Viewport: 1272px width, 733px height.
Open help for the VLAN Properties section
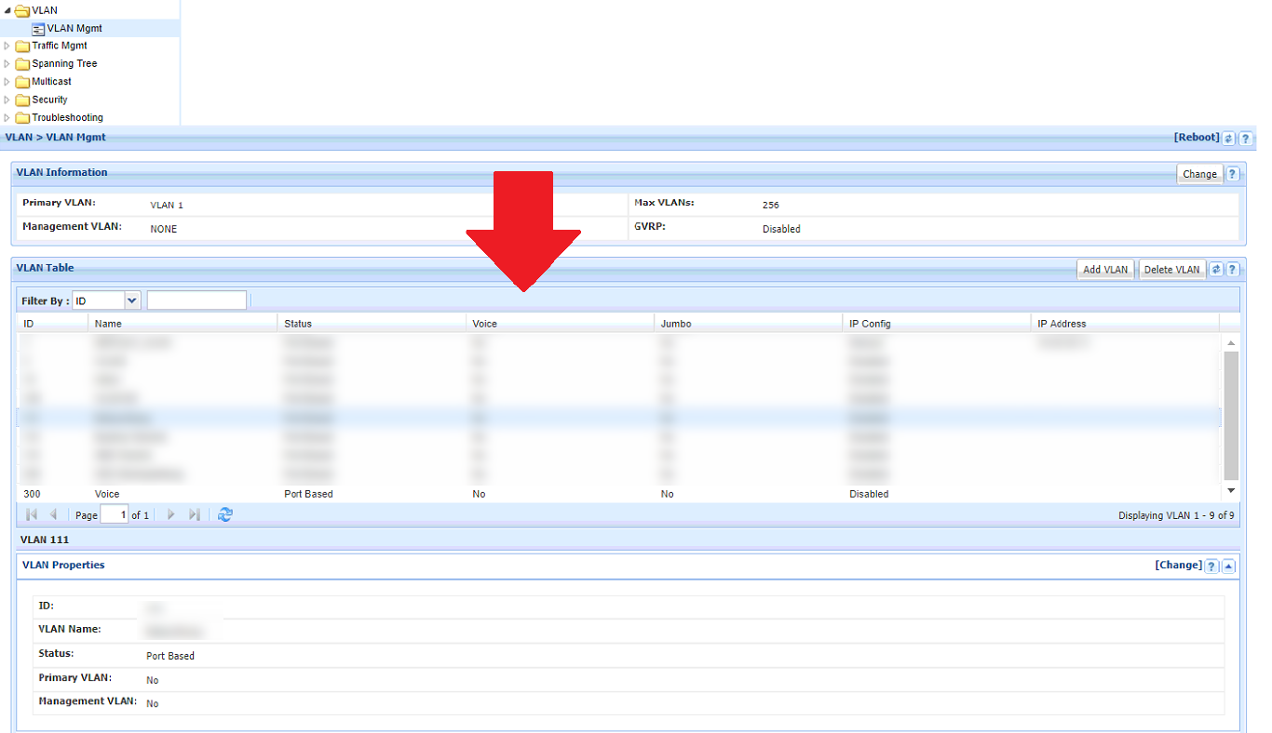point(1211,566)
